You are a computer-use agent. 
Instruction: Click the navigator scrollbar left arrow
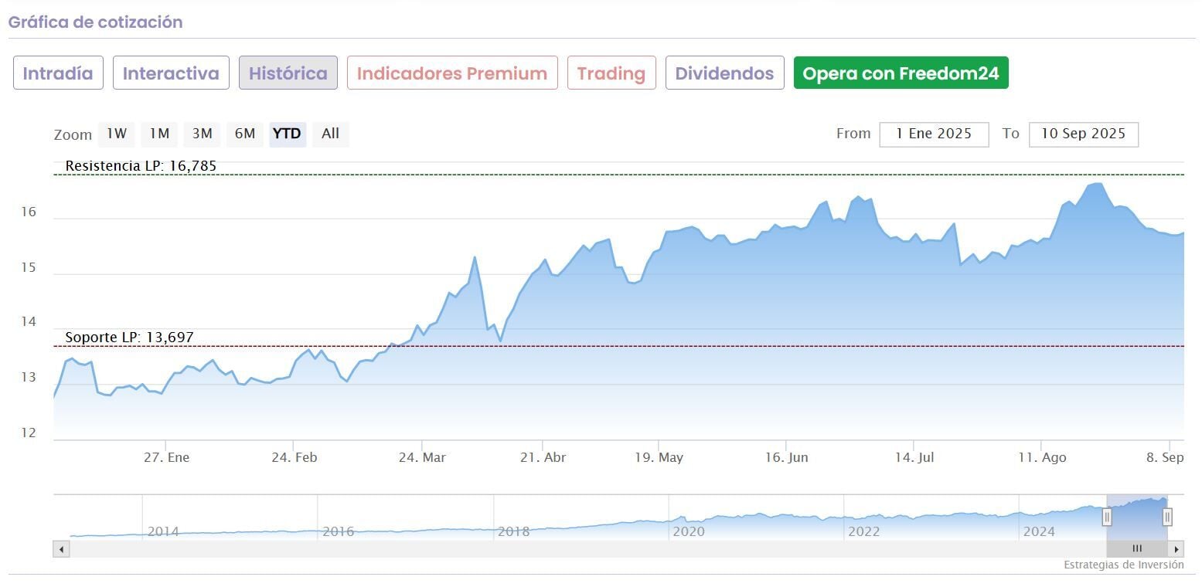(x=61, y=549)
